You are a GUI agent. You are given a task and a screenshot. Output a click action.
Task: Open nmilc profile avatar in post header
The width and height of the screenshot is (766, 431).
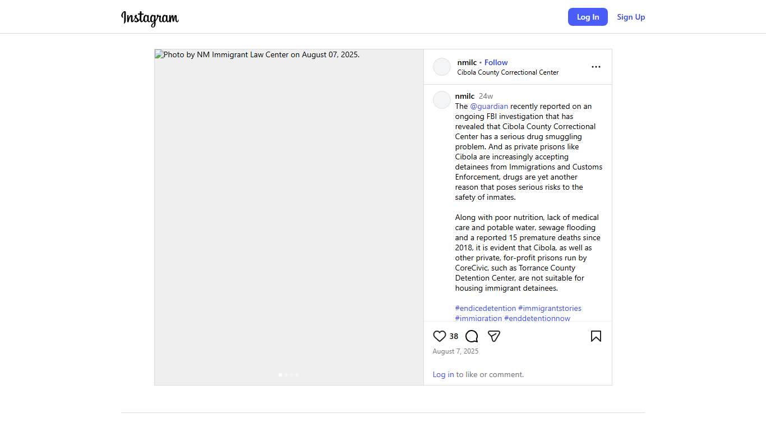(442, 67)
